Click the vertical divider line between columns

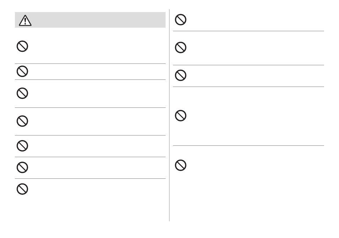coord(169,115)
